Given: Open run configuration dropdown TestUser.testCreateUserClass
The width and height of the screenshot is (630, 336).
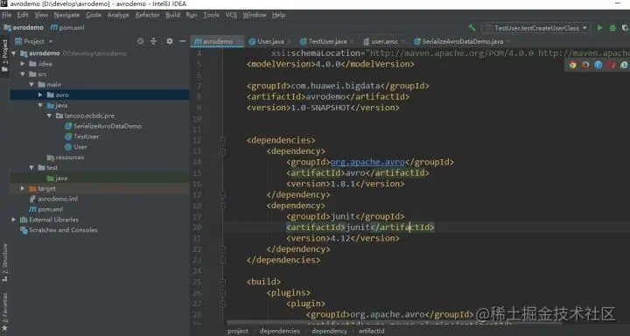Looking at the screenshot, I should [536, 28].
